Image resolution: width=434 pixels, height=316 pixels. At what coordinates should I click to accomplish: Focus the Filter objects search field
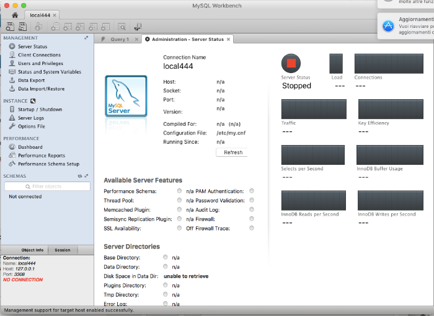pos(47,187)
